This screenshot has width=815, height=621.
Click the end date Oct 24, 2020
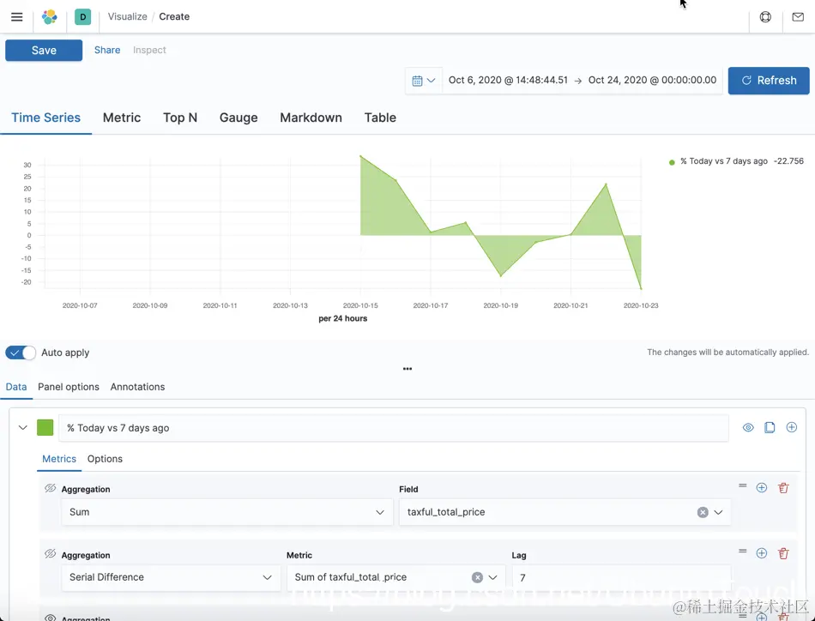(652, 80)
